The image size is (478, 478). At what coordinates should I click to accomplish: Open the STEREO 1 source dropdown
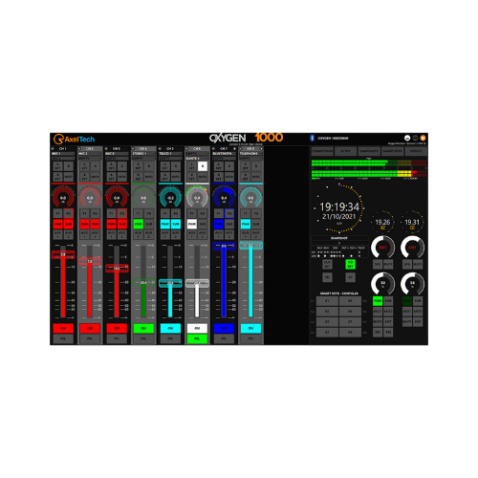pyautogui.click(x=143, y=154)
